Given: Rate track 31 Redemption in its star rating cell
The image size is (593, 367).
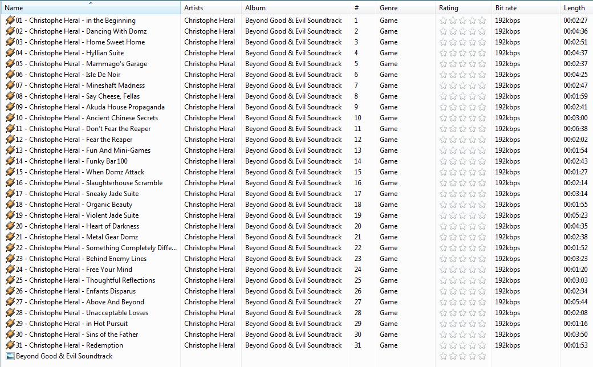Looking at the screenshot, I should pos(462,345).
